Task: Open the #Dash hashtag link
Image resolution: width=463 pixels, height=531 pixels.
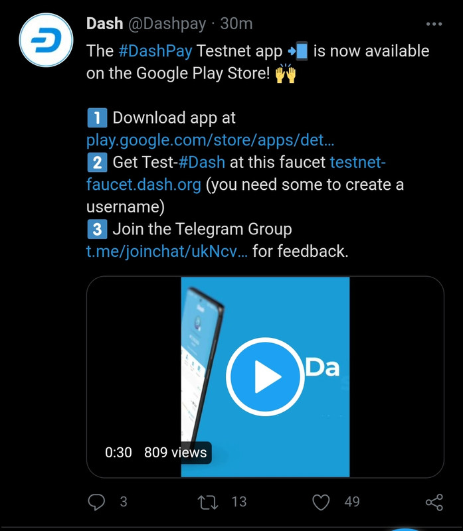Action: tap(202, 162)
